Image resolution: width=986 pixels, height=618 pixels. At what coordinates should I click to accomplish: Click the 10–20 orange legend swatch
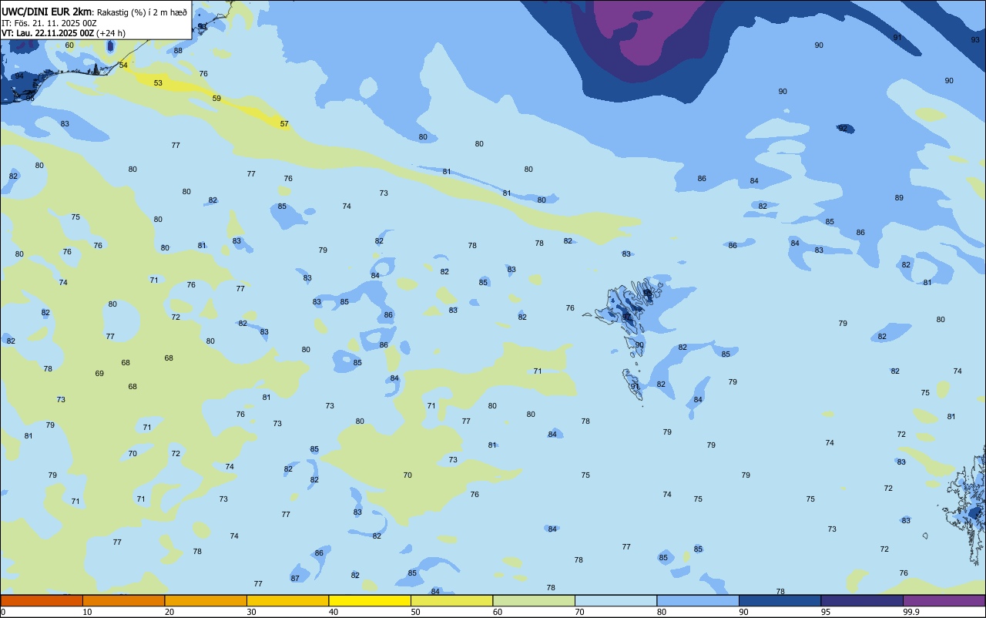123,600
